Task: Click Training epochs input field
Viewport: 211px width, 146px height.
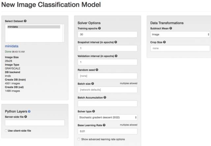Action: (x=107, y=34)
